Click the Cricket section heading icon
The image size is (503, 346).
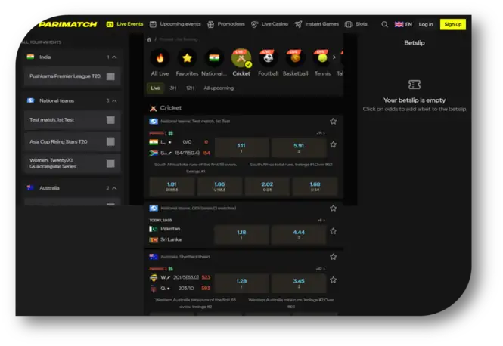click(x=154, y=108)
